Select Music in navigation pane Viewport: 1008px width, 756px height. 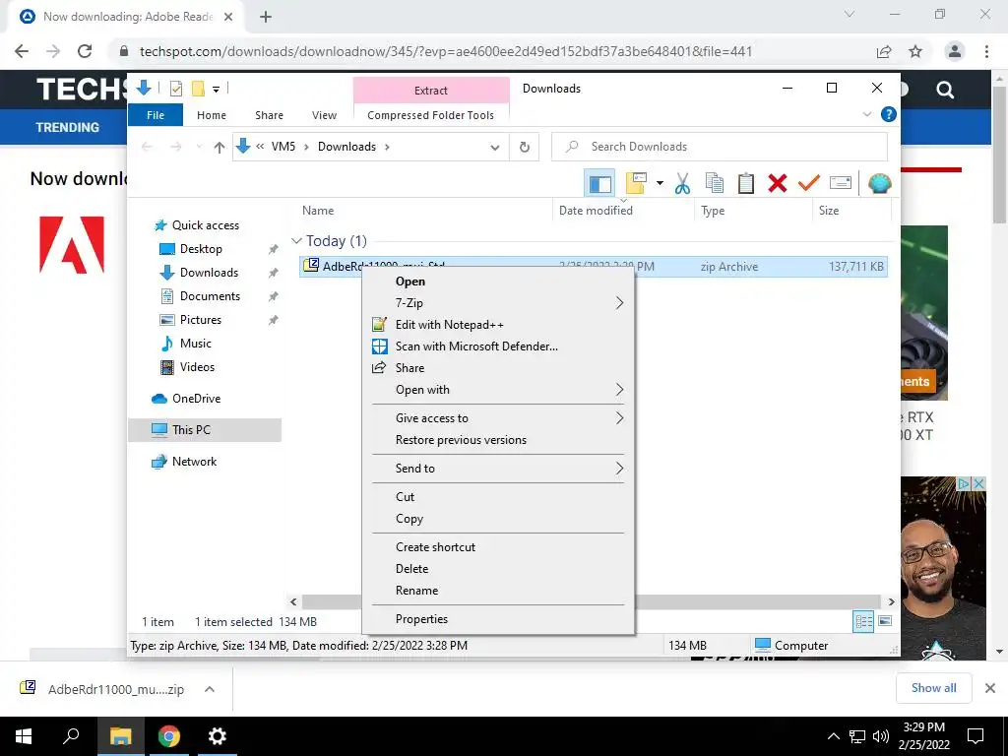point(196,344)
